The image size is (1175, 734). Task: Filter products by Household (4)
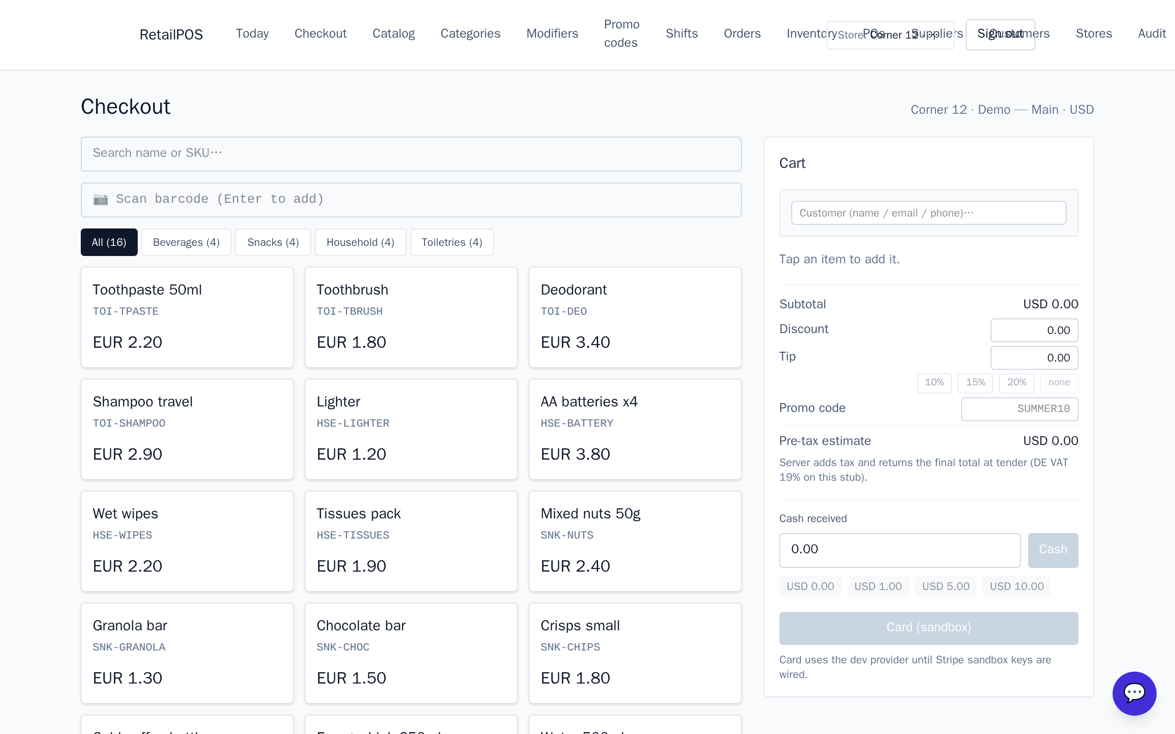tap(360, 242)
